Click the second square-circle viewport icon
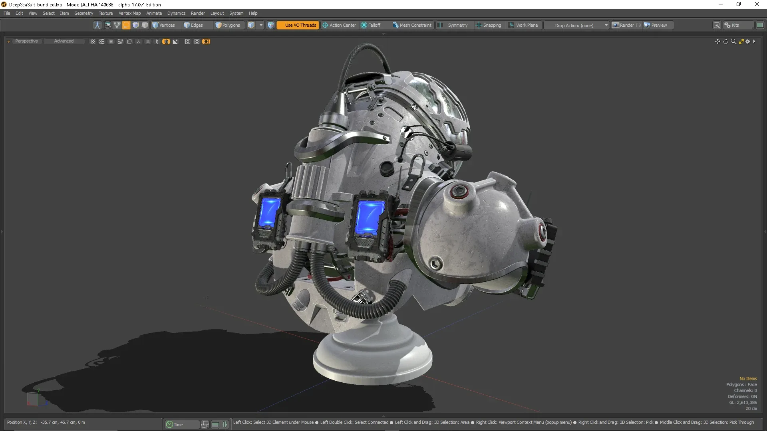767x431 pixels. coord(197,42)
